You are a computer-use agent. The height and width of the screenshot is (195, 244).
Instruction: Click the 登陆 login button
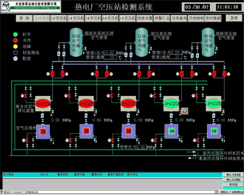pos(24,18)
